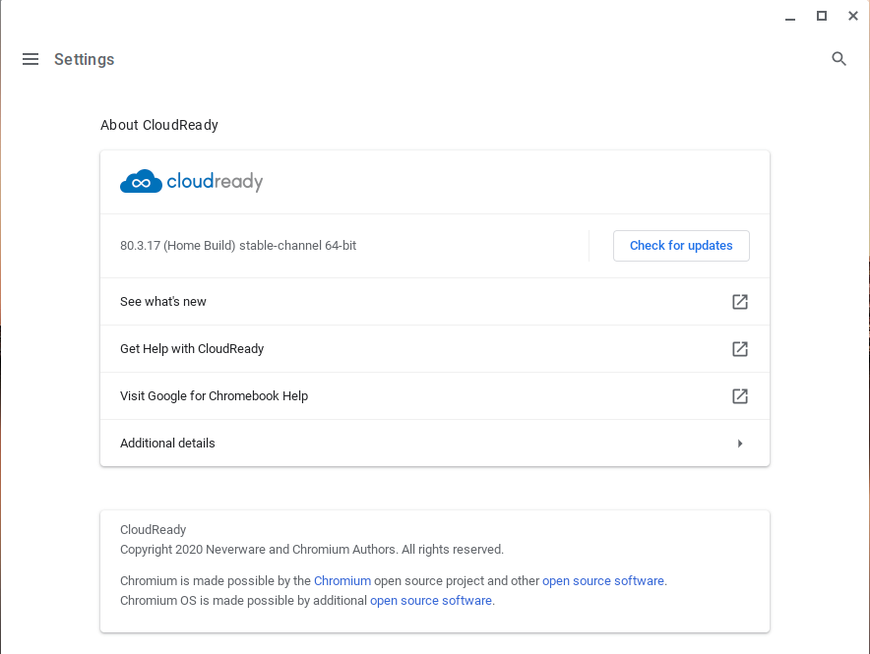Image resolution: width=870 pixels, height=654 pixels.
Task: Click Check for updates button
Action: (681, 246)
